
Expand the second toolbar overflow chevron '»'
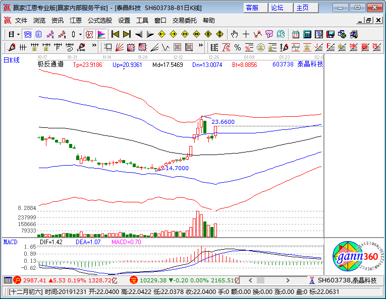[201, 45]
